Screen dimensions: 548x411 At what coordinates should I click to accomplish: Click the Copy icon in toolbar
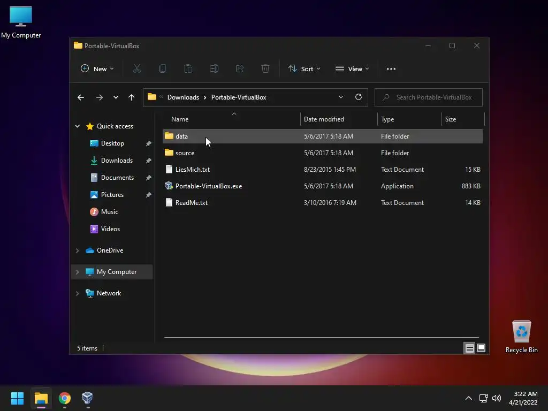[x=163, y=68]
